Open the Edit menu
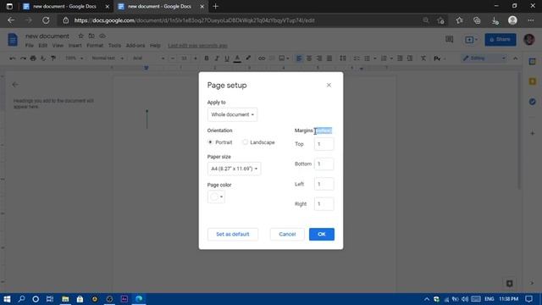This screenshot has height=305, width=542. click(x=43, y=46)
